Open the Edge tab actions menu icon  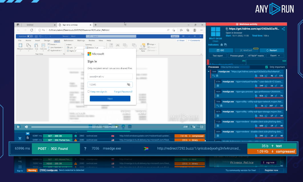pyautogui.click(x=18, y=25)
